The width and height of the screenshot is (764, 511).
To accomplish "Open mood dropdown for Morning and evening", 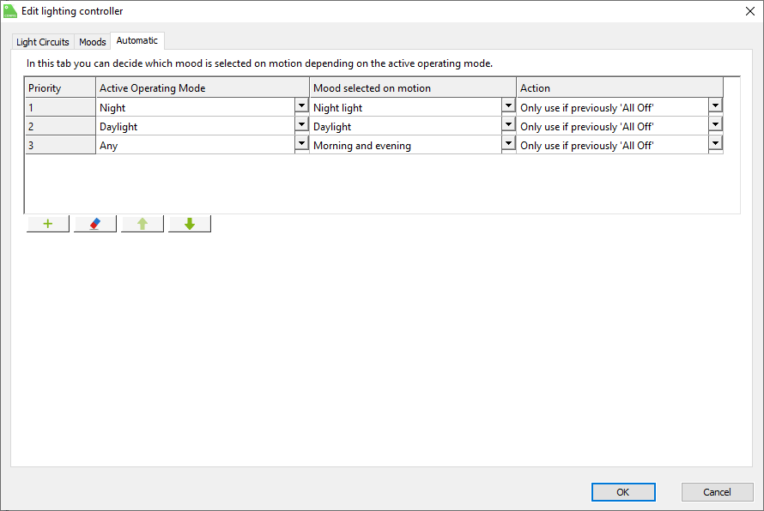I will 508,144.
